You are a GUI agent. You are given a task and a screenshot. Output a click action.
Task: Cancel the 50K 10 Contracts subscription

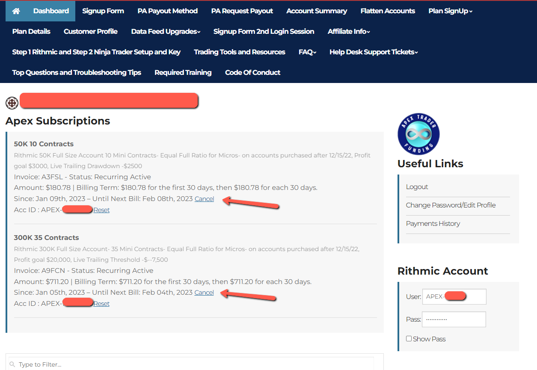[204, 199]
